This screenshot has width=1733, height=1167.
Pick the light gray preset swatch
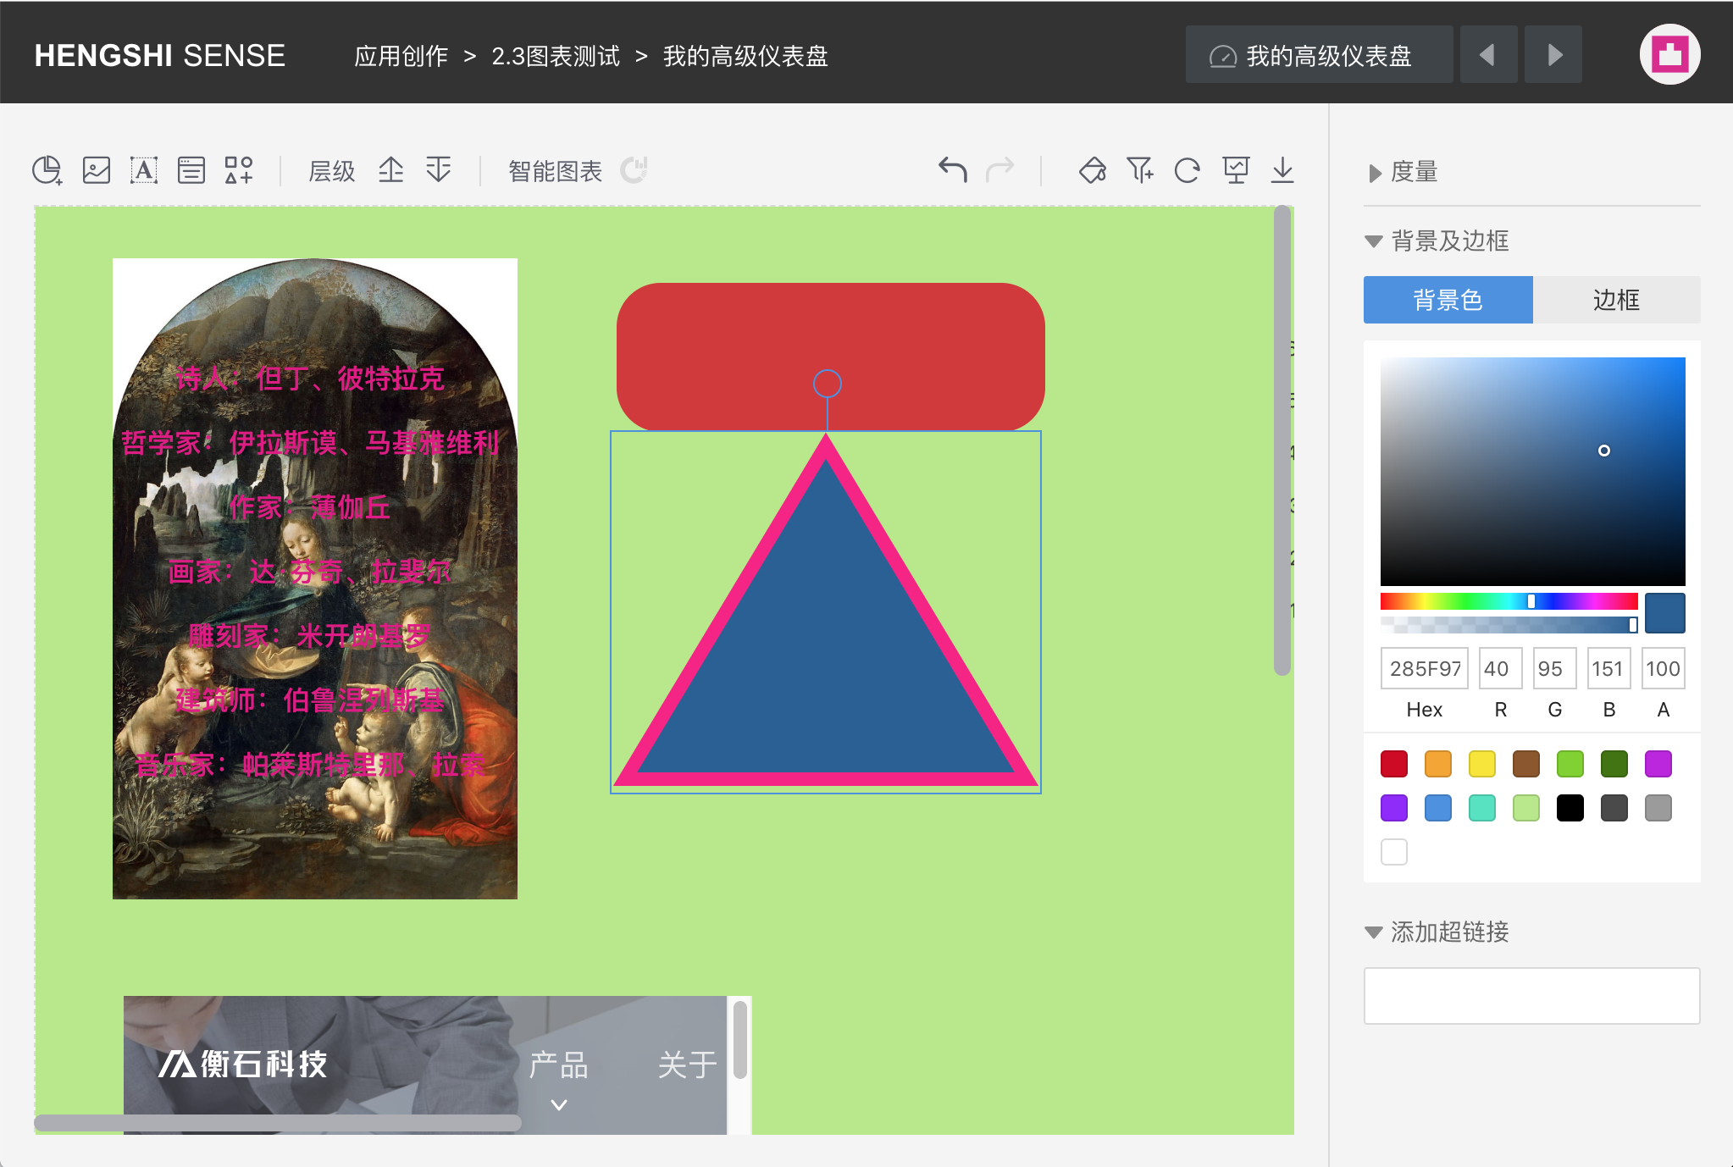click(x=1658, y=808)
